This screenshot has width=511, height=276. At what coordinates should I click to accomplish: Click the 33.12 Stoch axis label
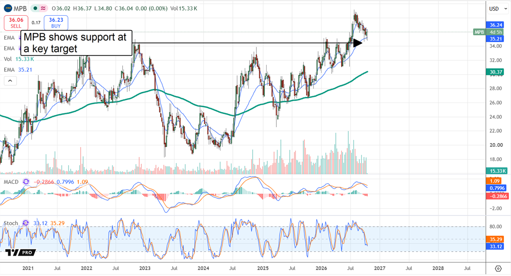pyautogui.click(x=494, y=246)
